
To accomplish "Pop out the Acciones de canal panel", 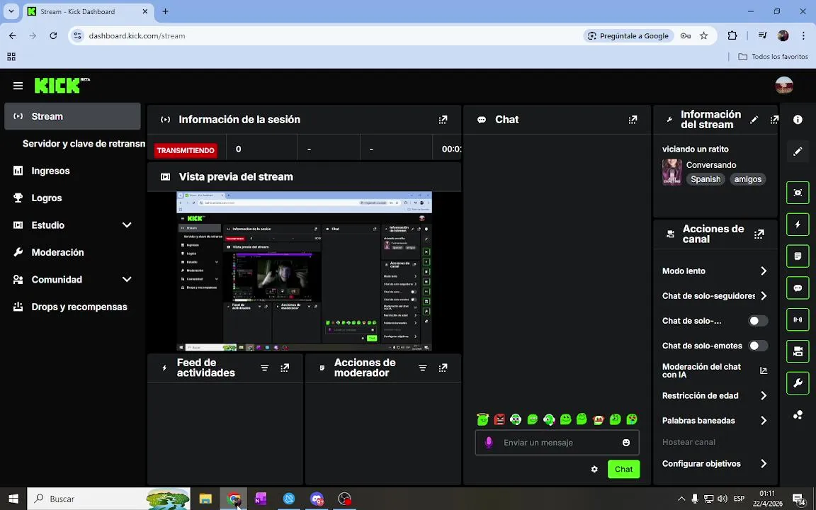I will (759, 234).
